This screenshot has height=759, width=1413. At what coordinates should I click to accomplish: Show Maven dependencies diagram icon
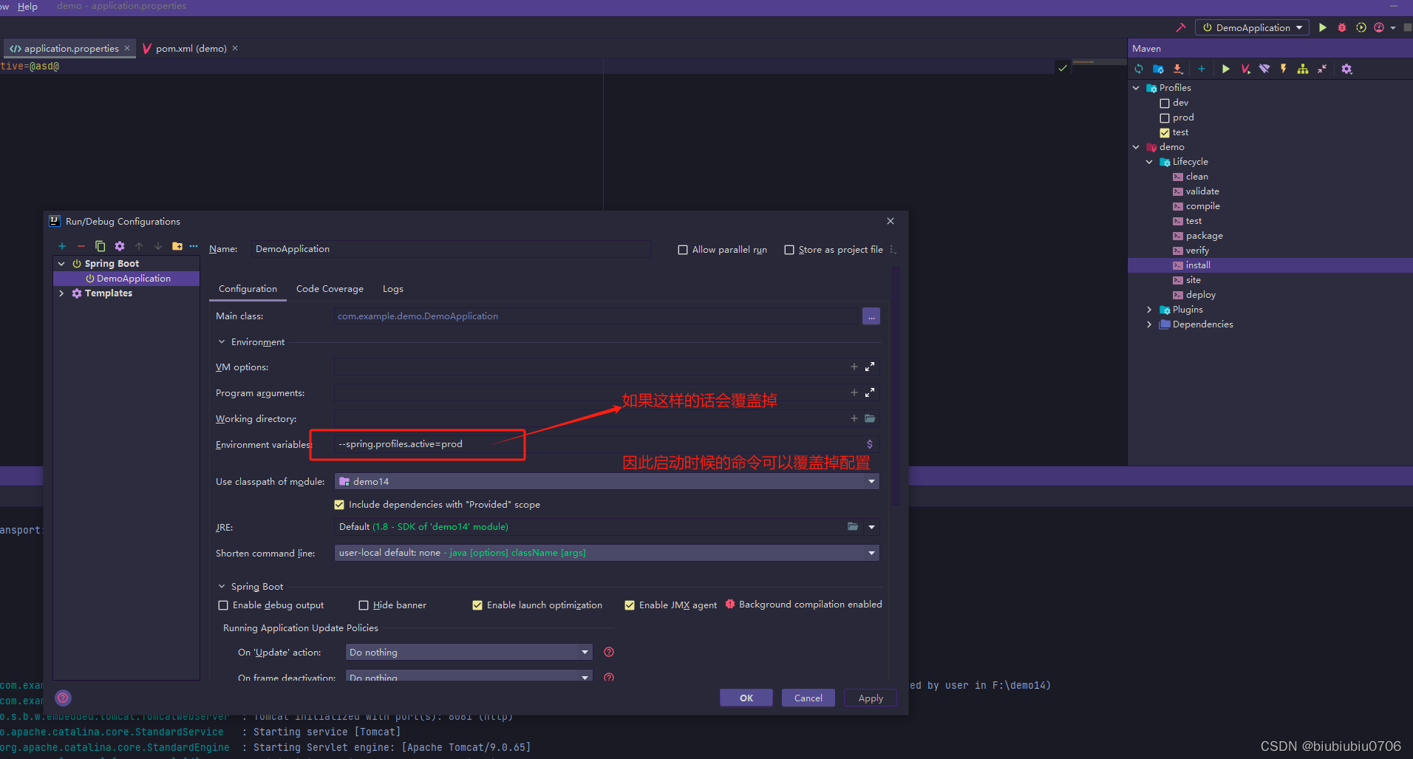tap(1302, 68)
